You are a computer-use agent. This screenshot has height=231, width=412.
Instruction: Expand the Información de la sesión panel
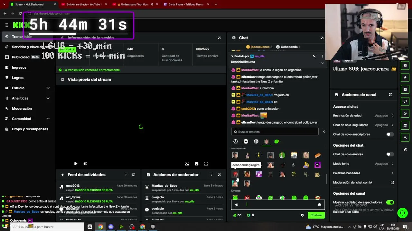pyautogui.click(x=219, y=38)
